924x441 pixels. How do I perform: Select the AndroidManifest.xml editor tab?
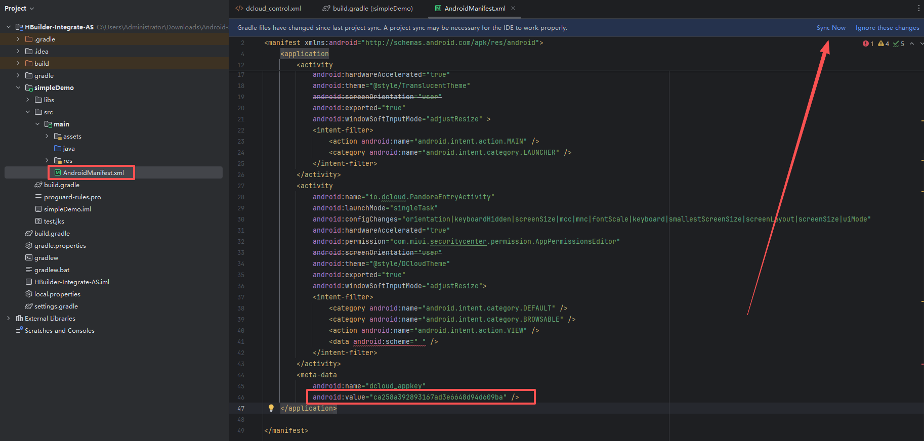[x=475, y=8]
